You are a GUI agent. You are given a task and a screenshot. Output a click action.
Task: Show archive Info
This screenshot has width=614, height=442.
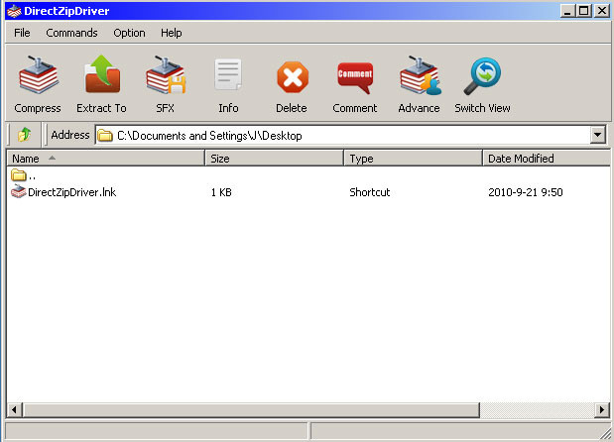(228, 74)
